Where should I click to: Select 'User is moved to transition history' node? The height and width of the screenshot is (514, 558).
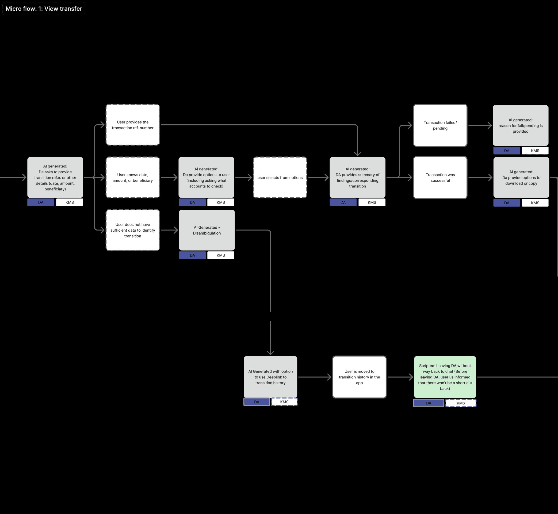click(x=359, y=377)
